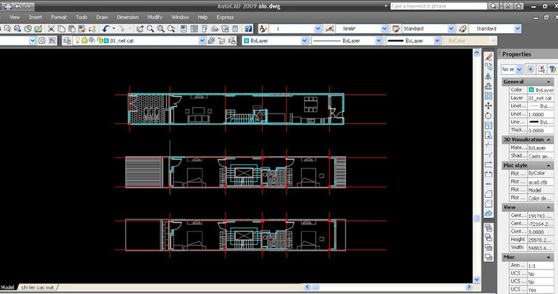Click the drawing area vertical scrollbar thumb
Screen dimensions: 558x294
[477, 218]
